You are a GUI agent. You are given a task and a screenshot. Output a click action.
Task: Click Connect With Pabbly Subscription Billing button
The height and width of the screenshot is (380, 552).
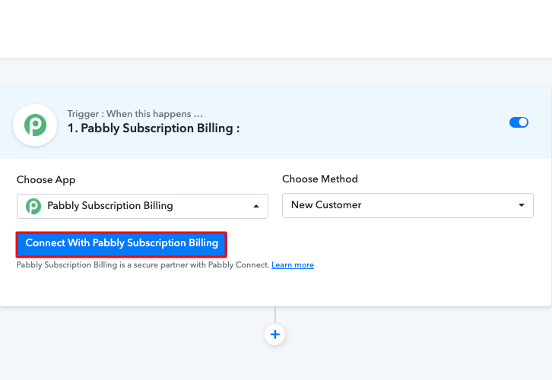click(122, 244)
